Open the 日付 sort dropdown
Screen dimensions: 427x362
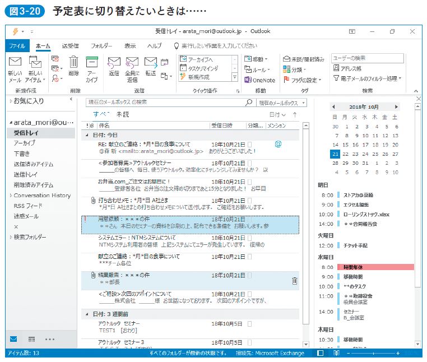tap(277, 115)
